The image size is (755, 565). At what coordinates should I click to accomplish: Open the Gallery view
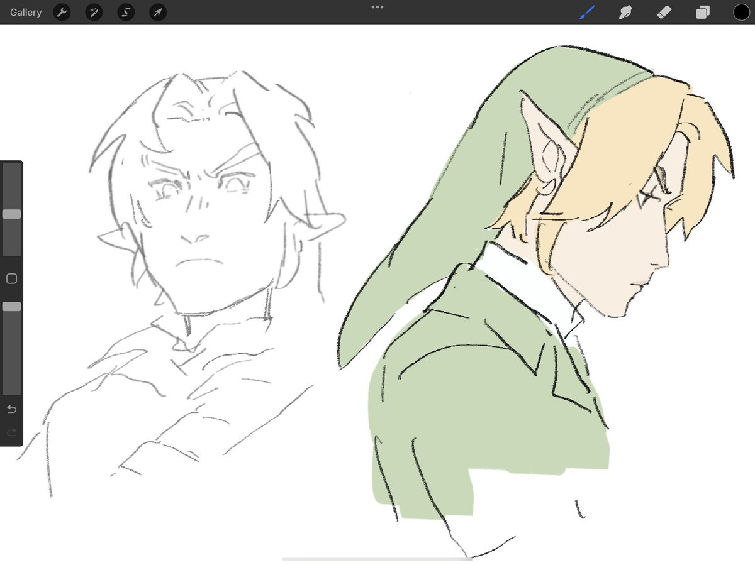point(26,12)
